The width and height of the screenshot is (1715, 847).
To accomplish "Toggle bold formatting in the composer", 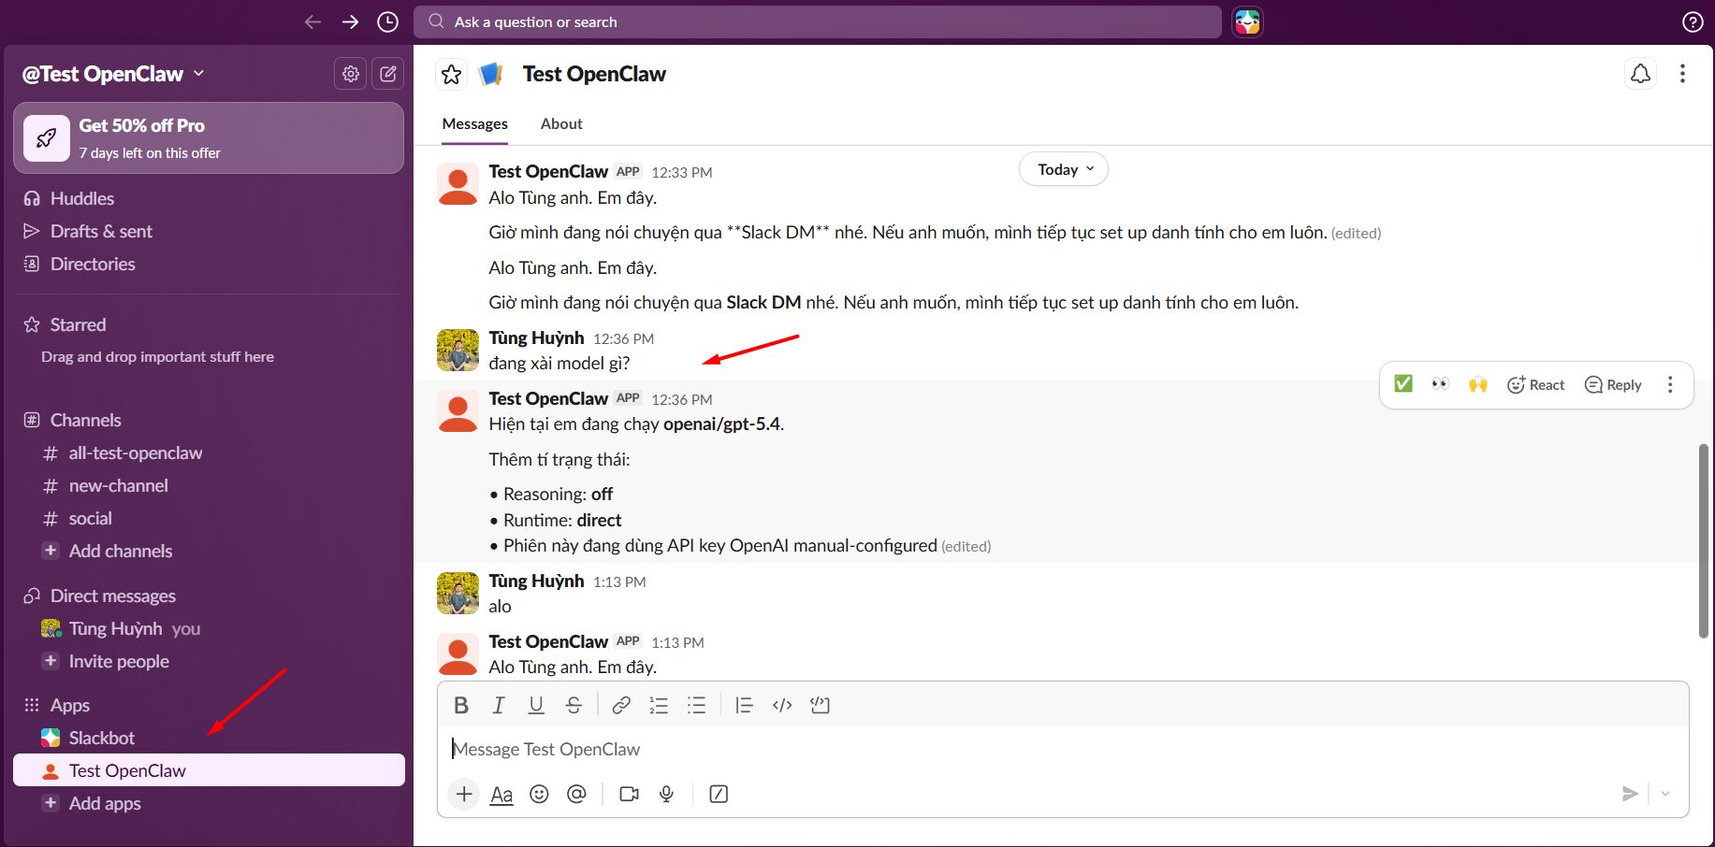I will 460,705.
